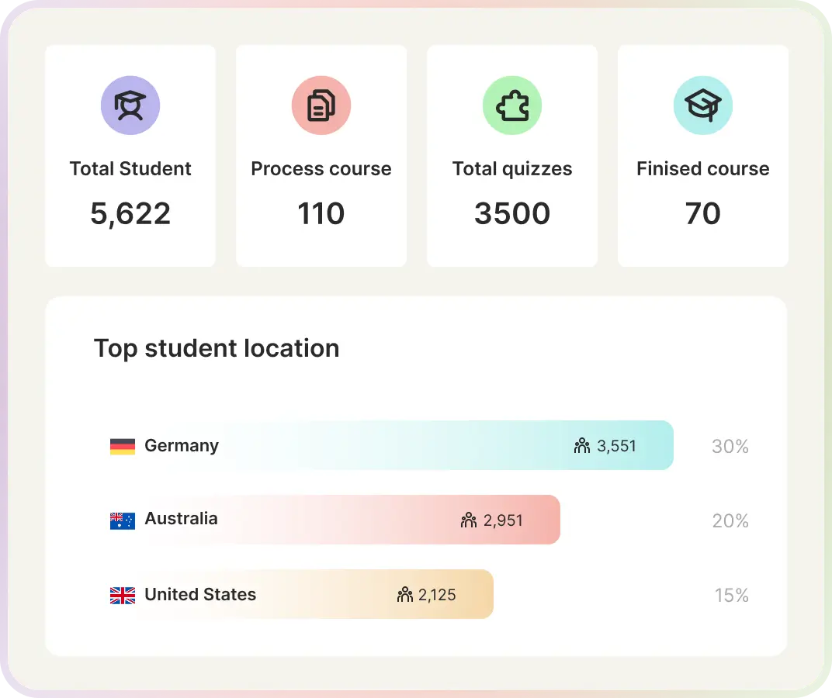Click the Process course documents icon

[321, 105]
